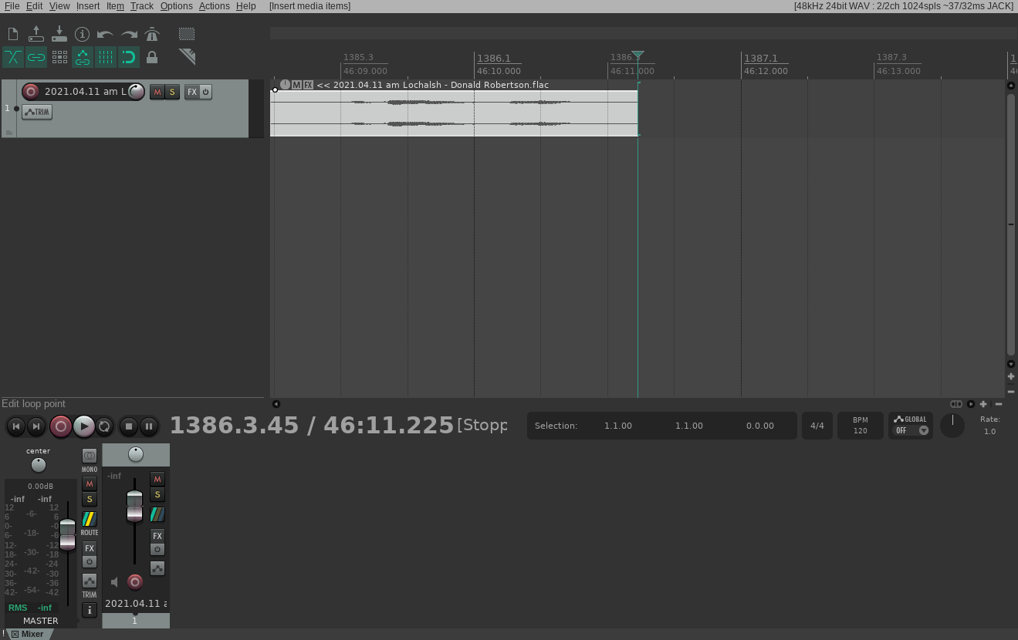Mute track 1 in the track panel
Screen dimensions: 1018x640
click(157, 92)
